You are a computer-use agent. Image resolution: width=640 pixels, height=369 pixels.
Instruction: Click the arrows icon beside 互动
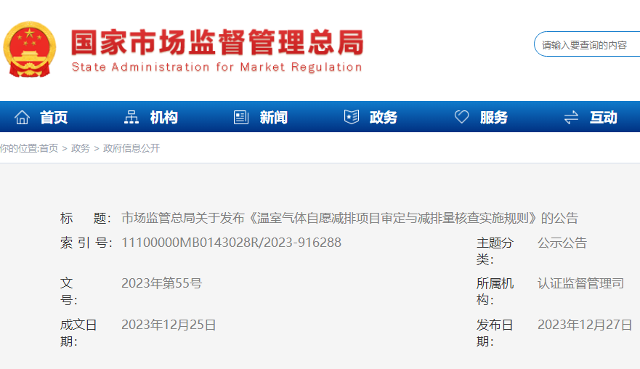point(572,118)
